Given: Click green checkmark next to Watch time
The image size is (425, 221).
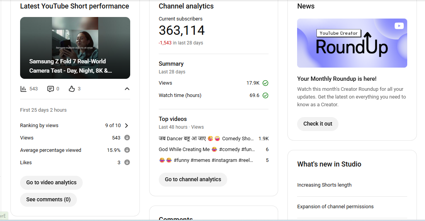Looking at the screenshot, I should pos(265,95).
